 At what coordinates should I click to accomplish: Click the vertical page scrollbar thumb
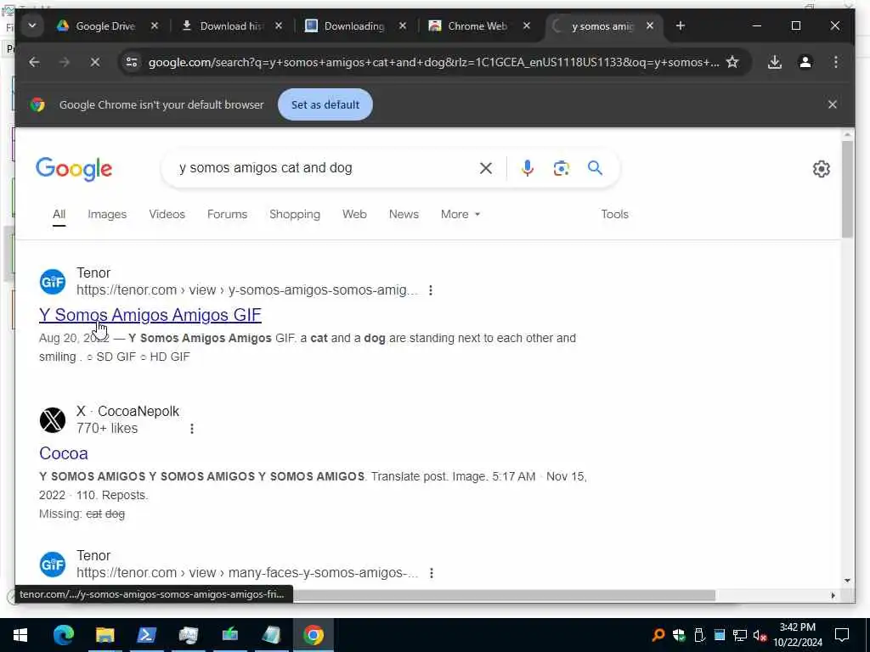click(847, 189)
